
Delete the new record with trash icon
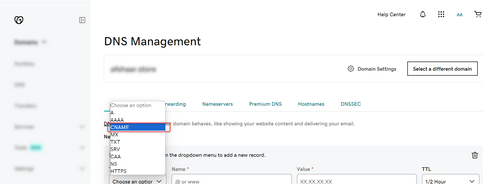pos(475,155)
